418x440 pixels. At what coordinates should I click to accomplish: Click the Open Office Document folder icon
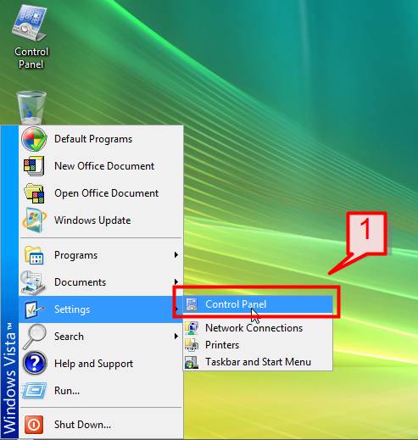34,193
